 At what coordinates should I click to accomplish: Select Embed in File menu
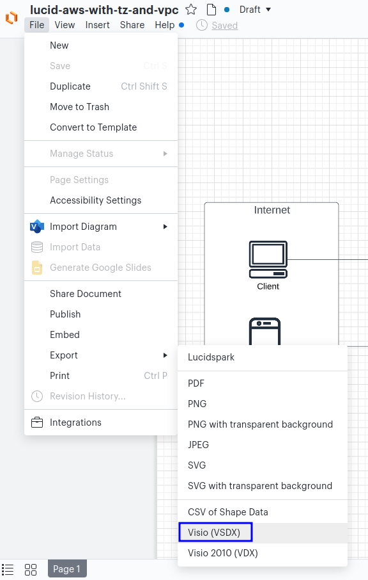[x=101, y=334]
